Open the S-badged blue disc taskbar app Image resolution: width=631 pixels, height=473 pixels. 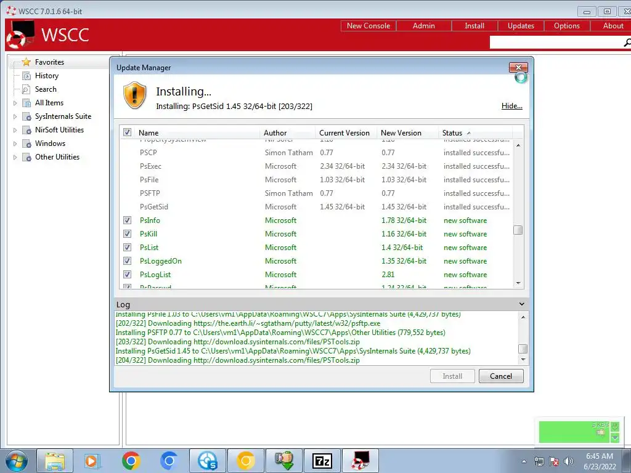pos(208,461)
